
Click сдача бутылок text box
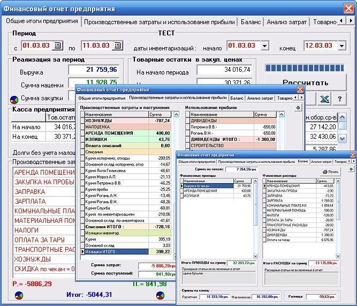pyautogui.click(x=218, y=278)
